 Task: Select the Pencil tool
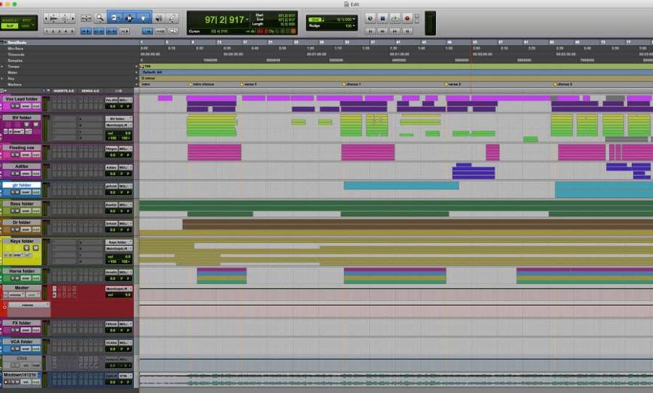pyautogui.click(x=172, y=18)
